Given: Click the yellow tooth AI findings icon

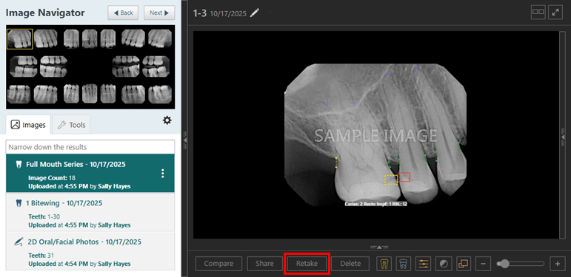Looking at the screenshot, I should tap(384, 264).
